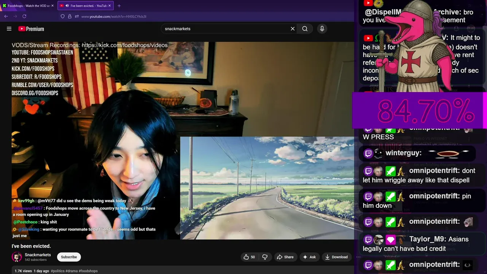Like the video with thumbs up
487x274 pixels.
[x=249, y=257]
